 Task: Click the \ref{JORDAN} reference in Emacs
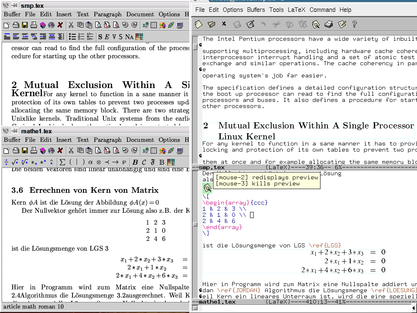pos(239,290)
